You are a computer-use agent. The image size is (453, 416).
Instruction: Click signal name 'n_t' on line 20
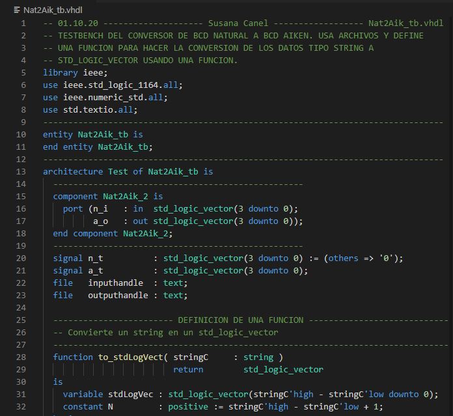(x=96, y=258)
